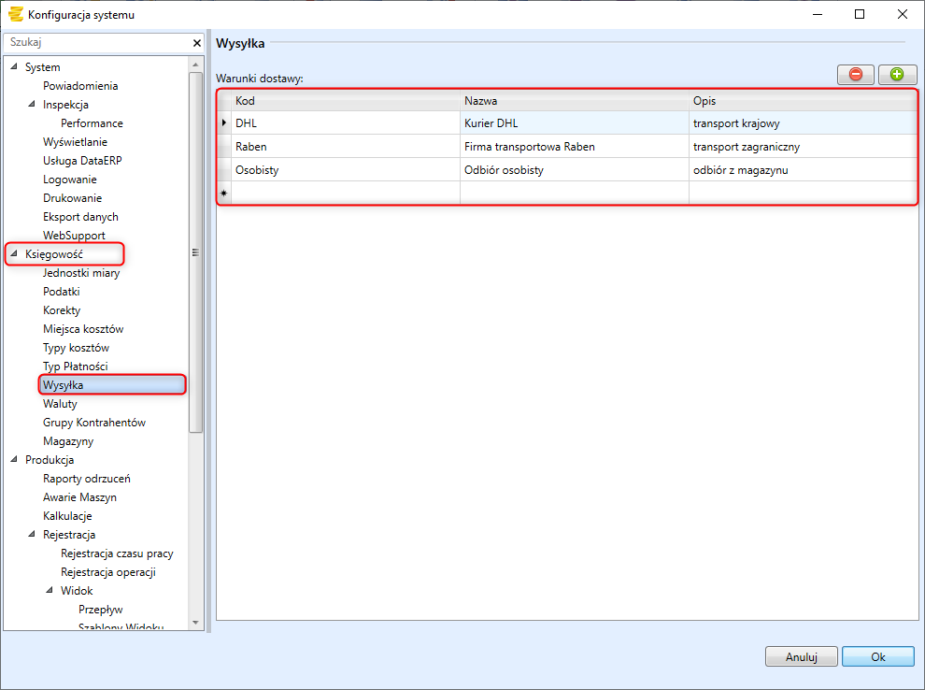This screenshot has height=690, width=925.
Task: Open Magazyny configuration item
Action: [68, 441]
